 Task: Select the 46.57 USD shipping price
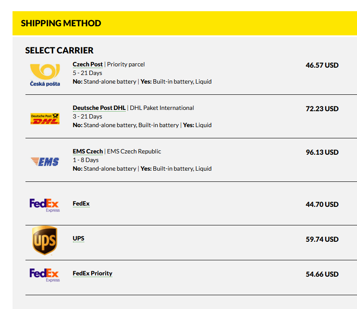[322, 66]
